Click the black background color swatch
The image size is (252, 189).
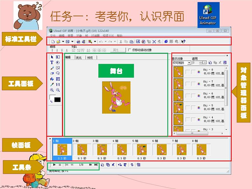[57, 100]
